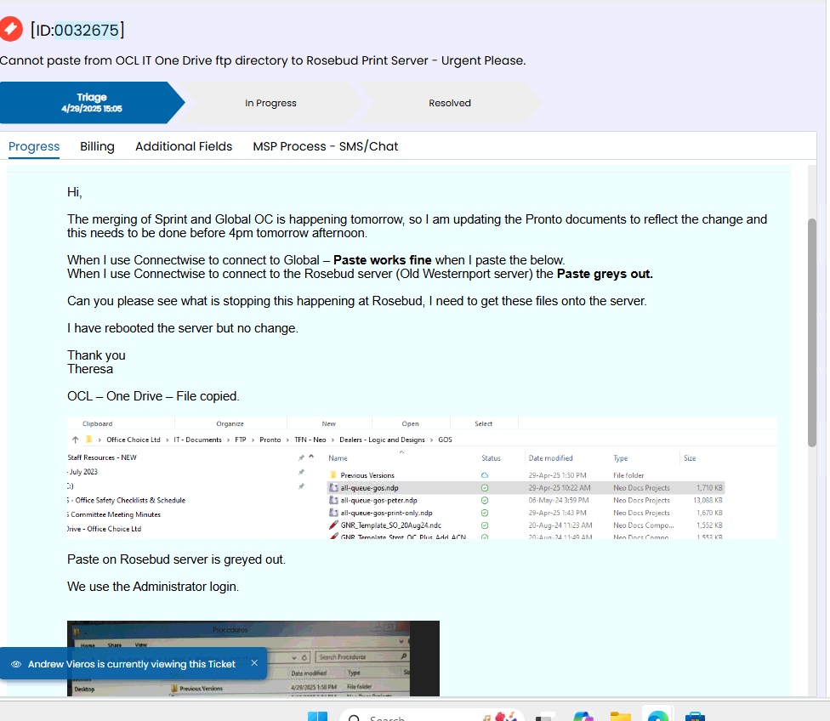
Task: Switch to the Progress tab
Action: [34, 146]
